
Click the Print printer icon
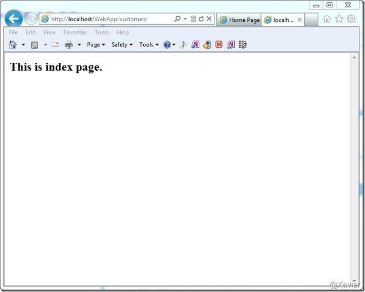click(69, 44)
